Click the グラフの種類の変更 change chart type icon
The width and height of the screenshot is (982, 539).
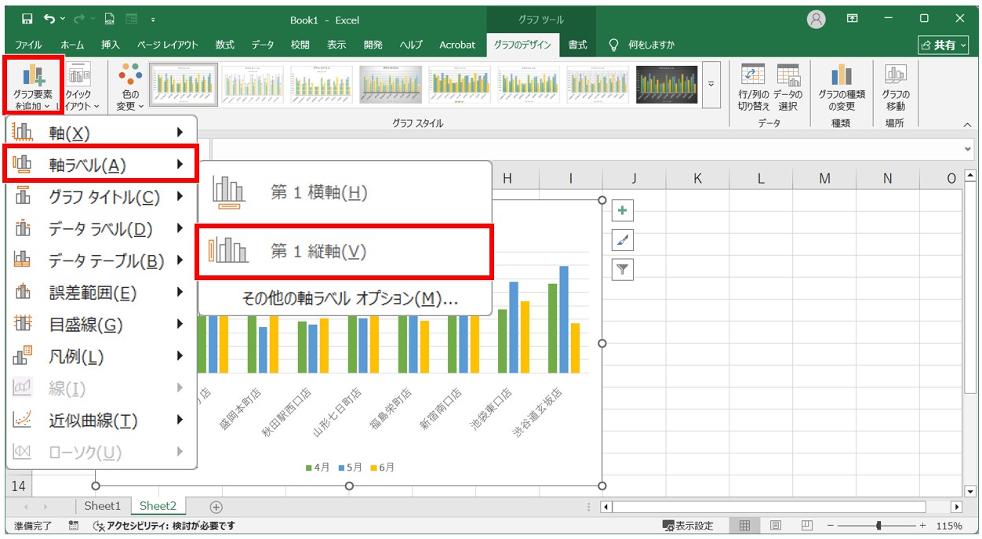[842, 86]
